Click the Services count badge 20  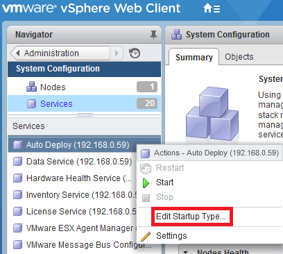pyautogui.click(x=147, y=103)
